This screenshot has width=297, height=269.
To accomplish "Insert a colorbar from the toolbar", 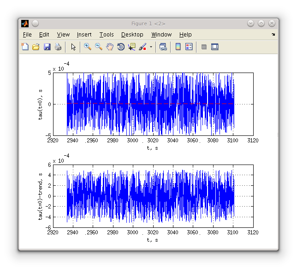I will 178,47.
